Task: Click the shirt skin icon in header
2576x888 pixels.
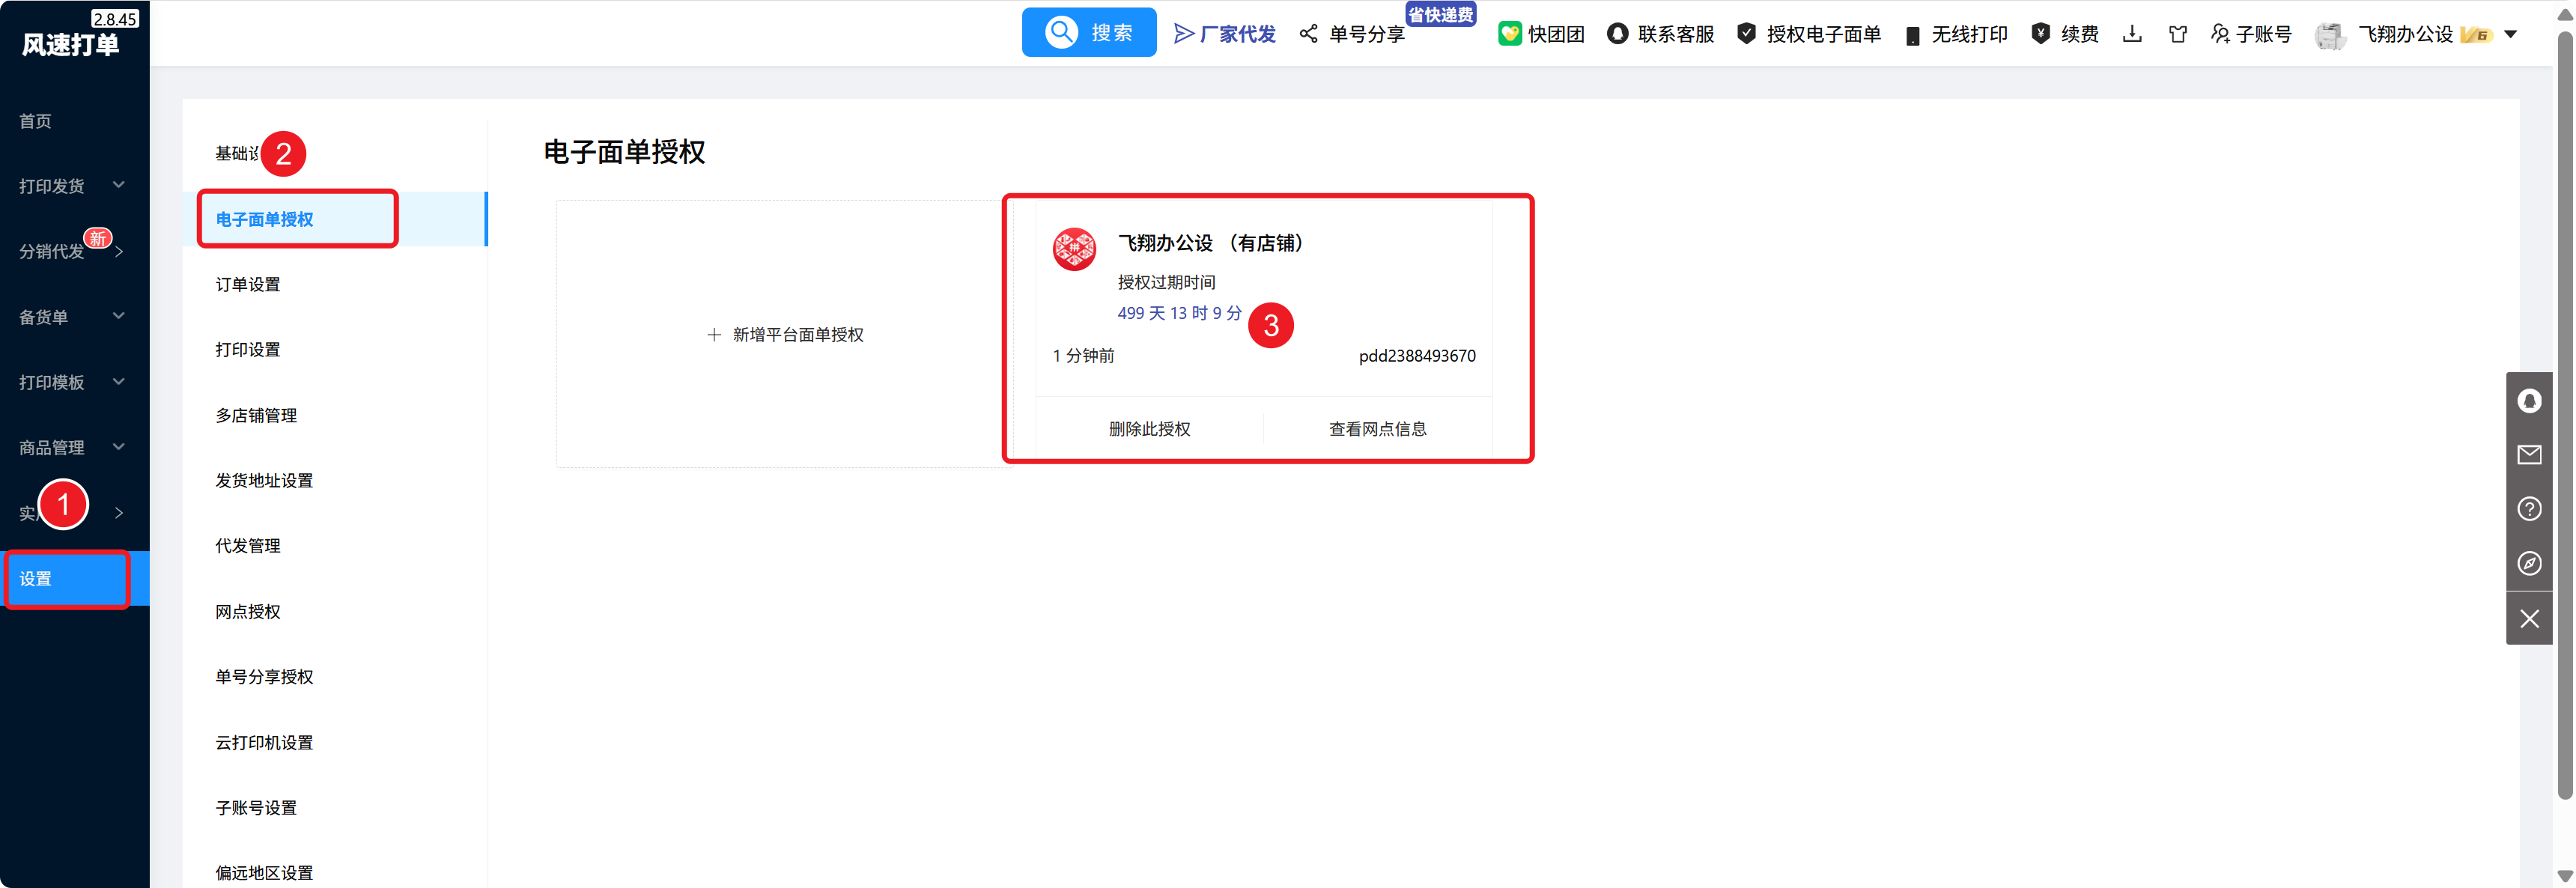Action: tap(2177, 34)
